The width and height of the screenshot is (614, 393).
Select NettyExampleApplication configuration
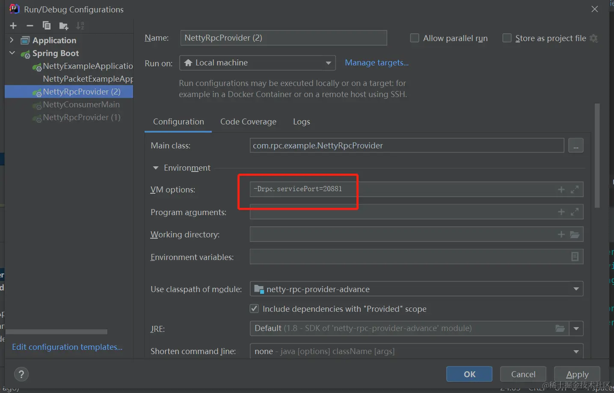88,66
